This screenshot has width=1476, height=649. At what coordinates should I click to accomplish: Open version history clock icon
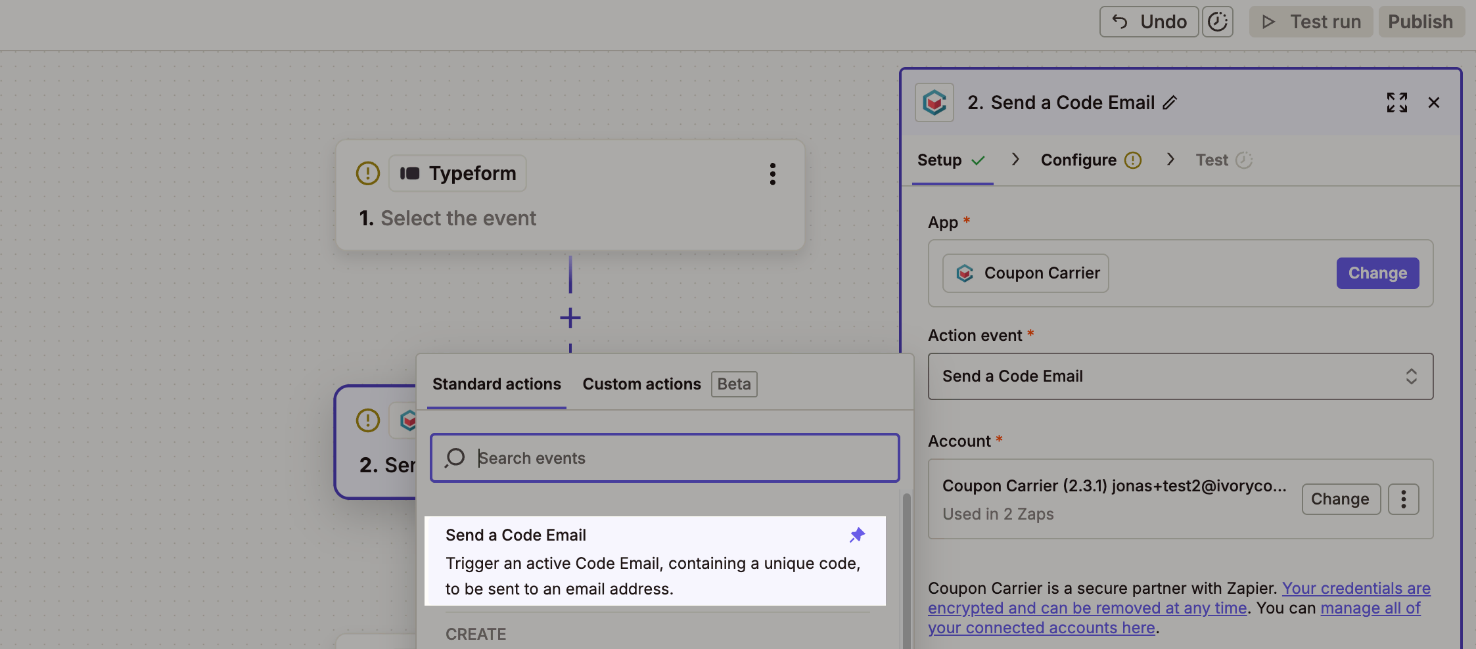pyautogui.click(x=1218, y=22)
